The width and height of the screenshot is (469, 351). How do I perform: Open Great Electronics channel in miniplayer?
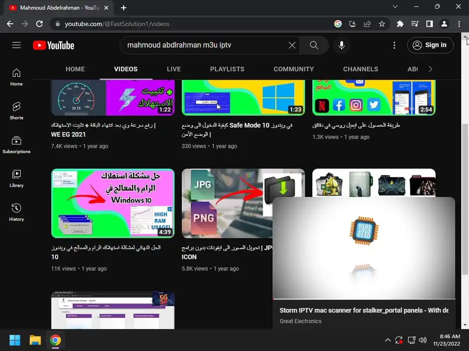click(x=300, y=321)
